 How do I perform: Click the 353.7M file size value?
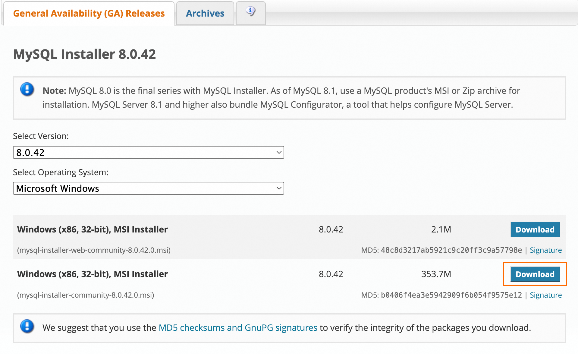point(436,274)
